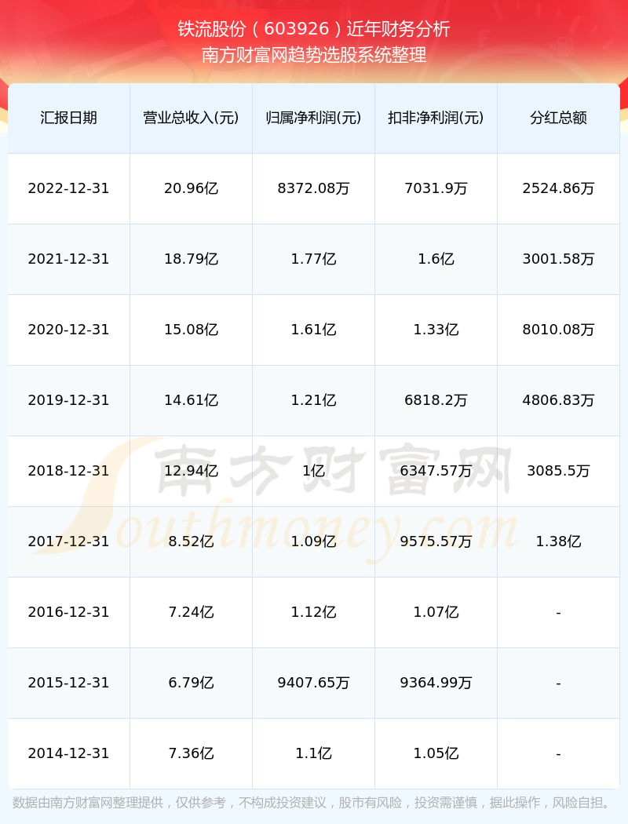Select dividend value 1.38亿
This screenshot has height=824, width=628.
(x=559, y=541)
